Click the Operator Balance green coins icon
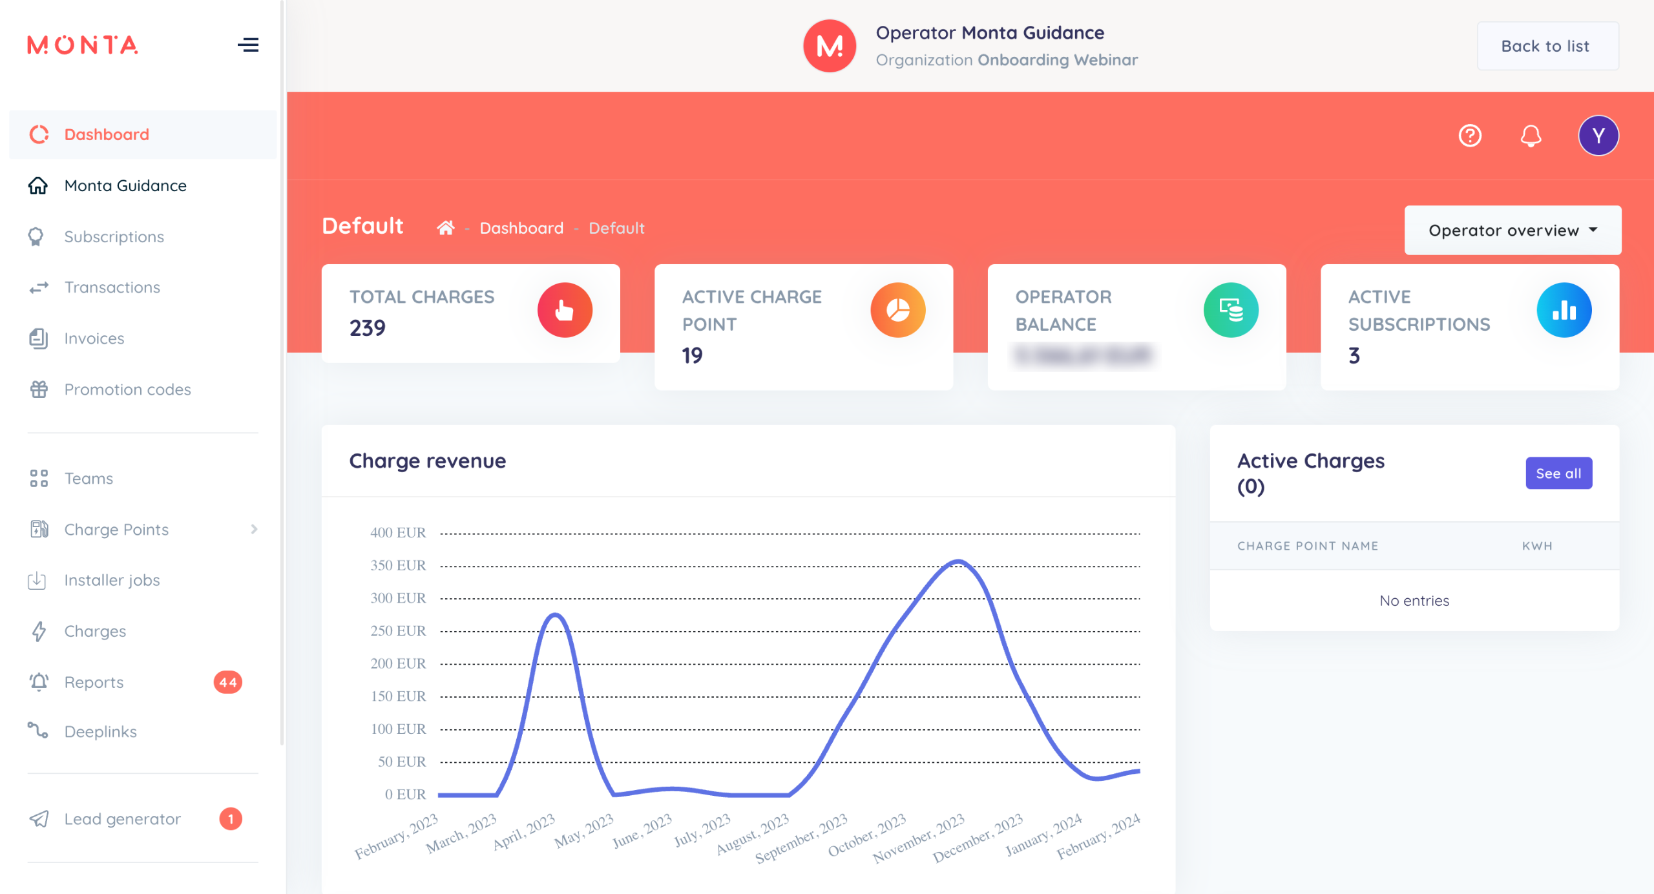The height and width of the screenshot is (894, 1654). [x=1230, y=310]
